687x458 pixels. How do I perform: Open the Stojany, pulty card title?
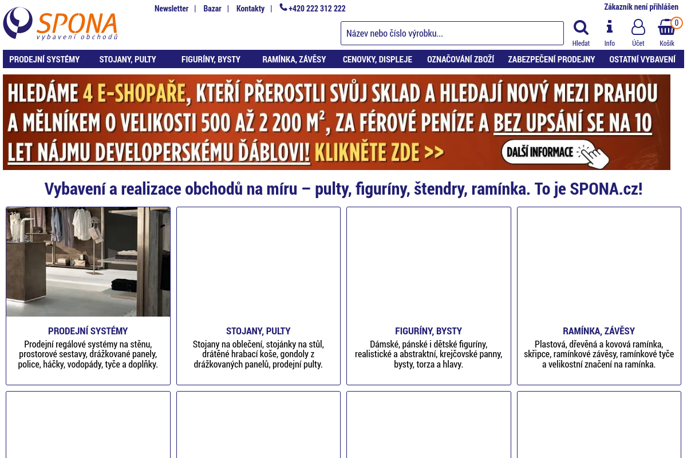click(x=258, y=331)
